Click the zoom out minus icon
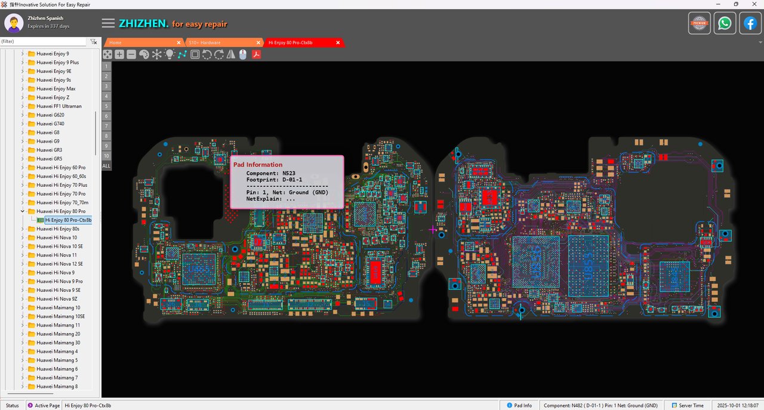This screenshot has height=410, width=764. 131,54
